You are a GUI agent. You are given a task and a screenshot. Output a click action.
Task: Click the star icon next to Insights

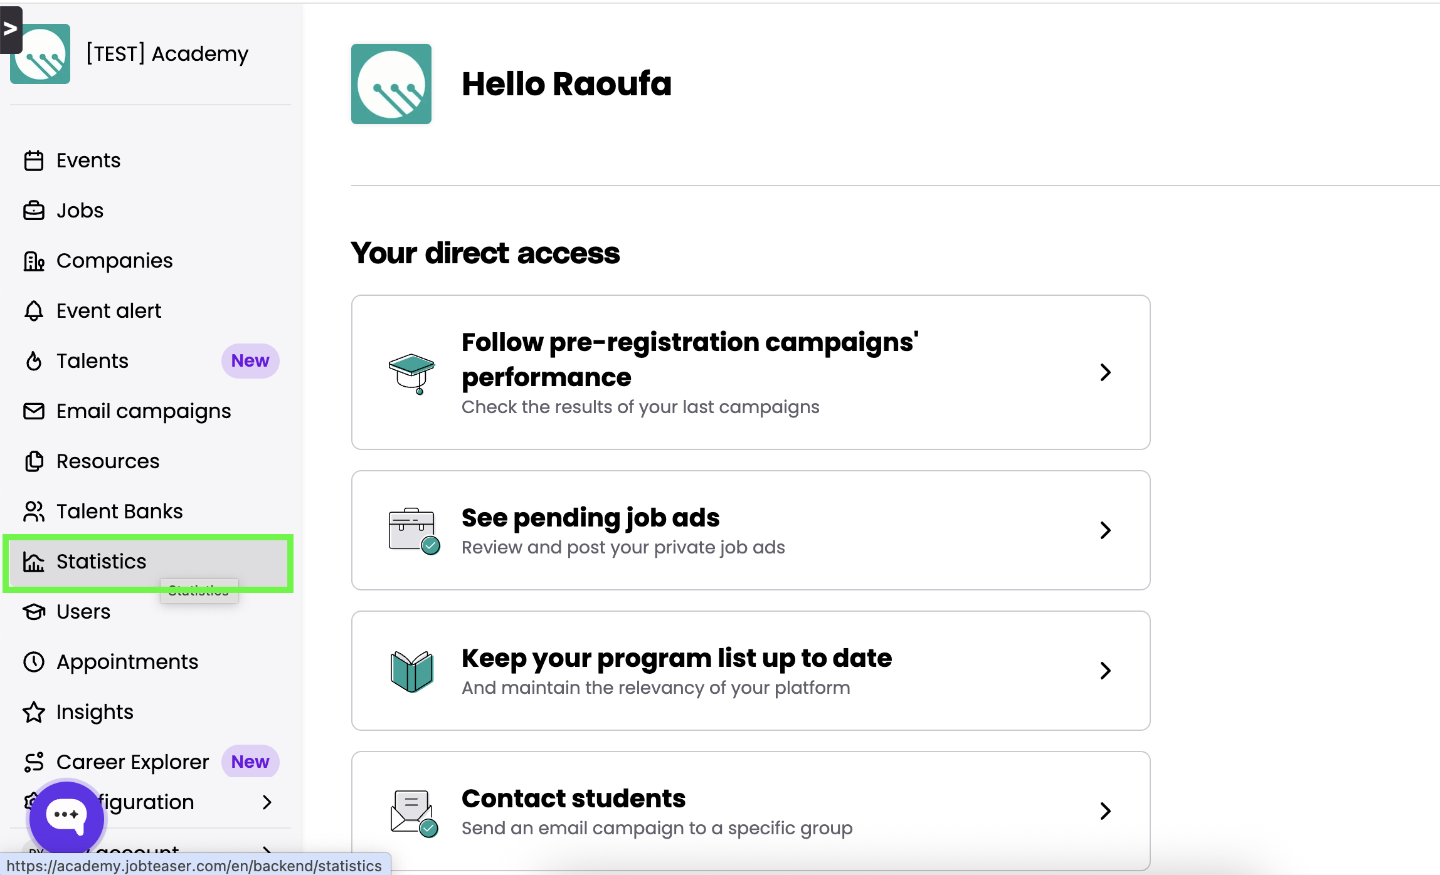tap(34, 712)
